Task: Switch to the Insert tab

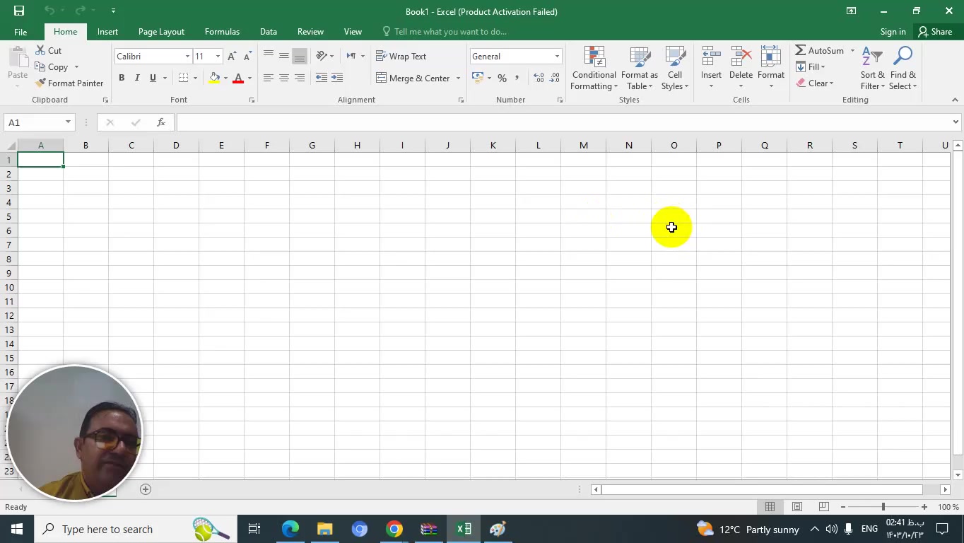Action: click(107, 32)
